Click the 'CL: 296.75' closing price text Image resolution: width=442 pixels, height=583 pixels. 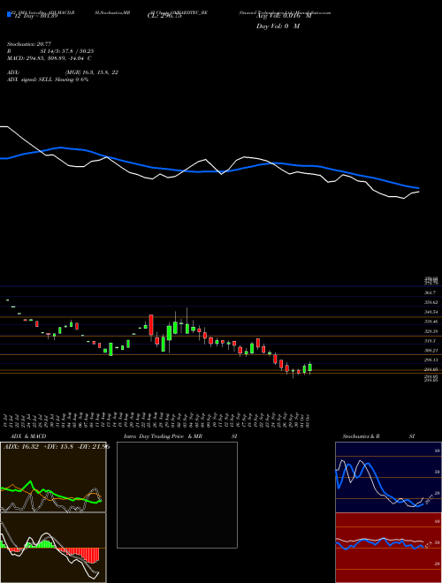pyautogui.click(x=164, y=16)
